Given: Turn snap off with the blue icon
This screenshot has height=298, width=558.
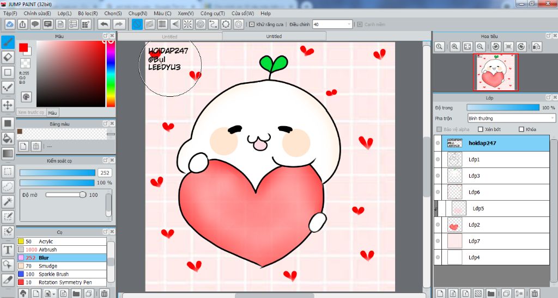Looking at the screenshot, I should point(137,24).
